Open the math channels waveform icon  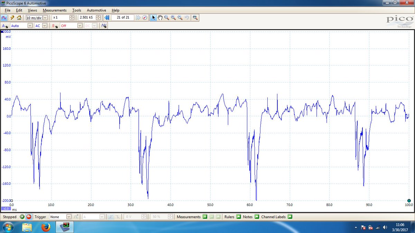click(104, 26)
